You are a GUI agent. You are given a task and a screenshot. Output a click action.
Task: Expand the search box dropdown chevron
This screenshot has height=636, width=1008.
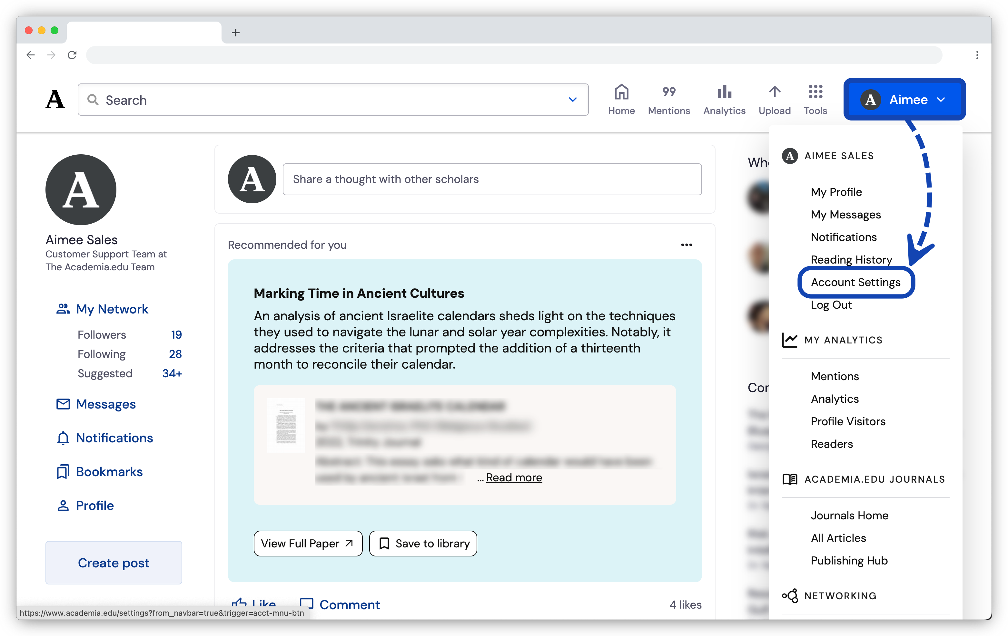573,100
